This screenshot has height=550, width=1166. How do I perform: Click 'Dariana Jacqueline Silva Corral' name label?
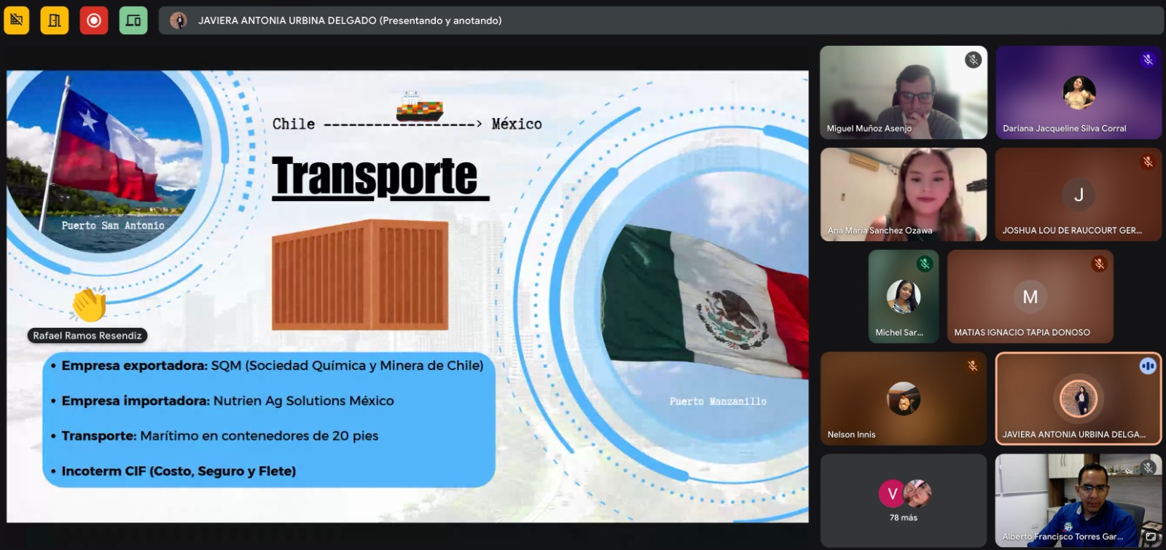[1064, 128]
